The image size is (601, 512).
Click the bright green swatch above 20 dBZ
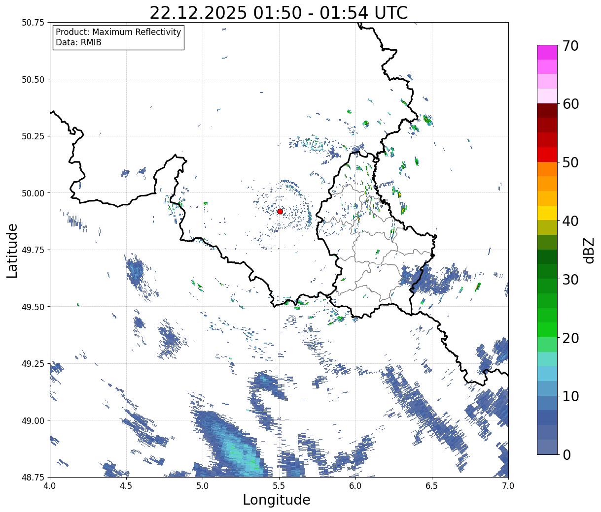[x=547, y=330]
